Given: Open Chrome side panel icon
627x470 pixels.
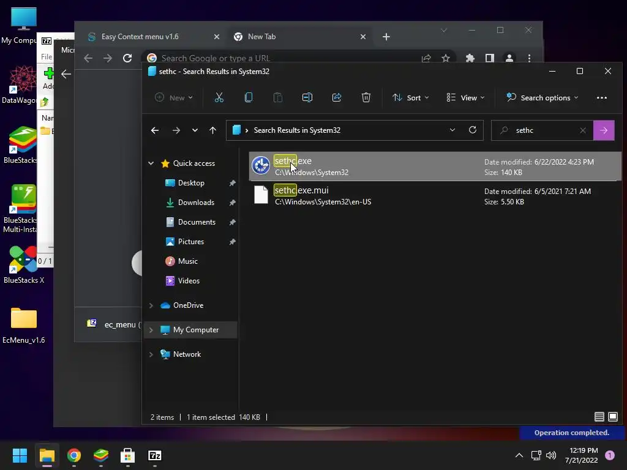Looking at the screenshot, I should coord(489,58).
